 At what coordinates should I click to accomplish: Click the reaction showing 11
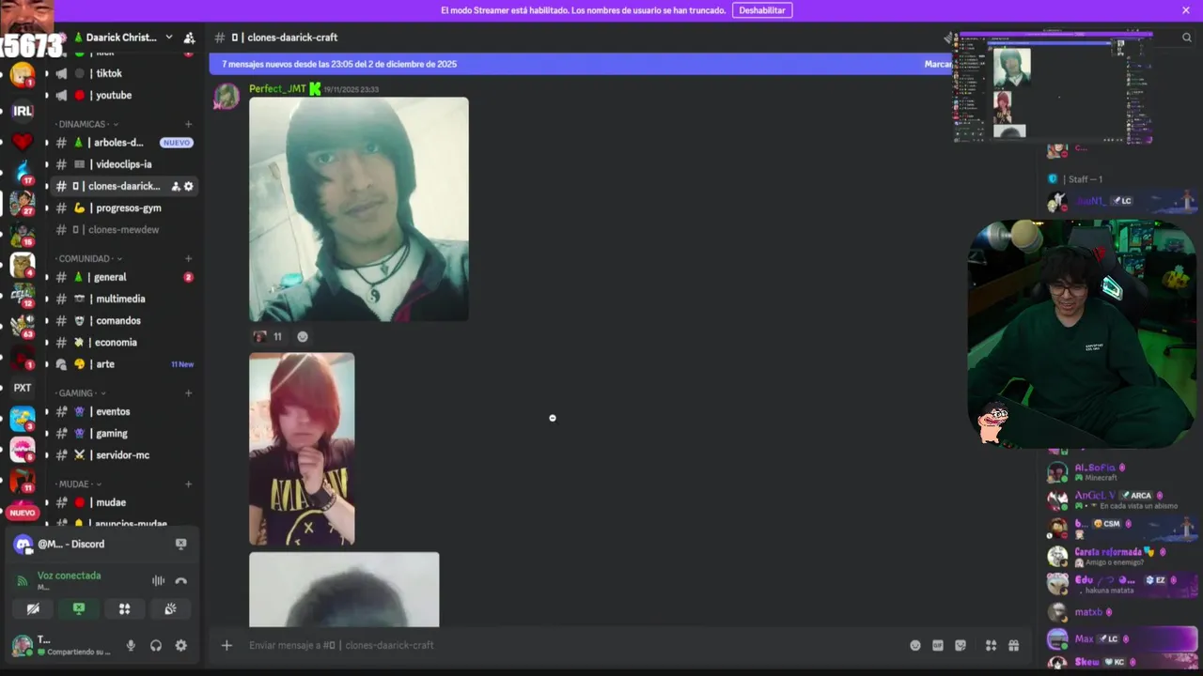coord(268,336)
